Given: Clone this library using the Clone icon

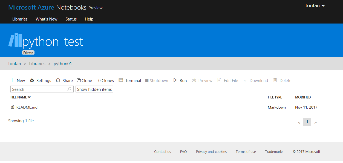Looking at the screenshot, I should [x=84, y=80].
